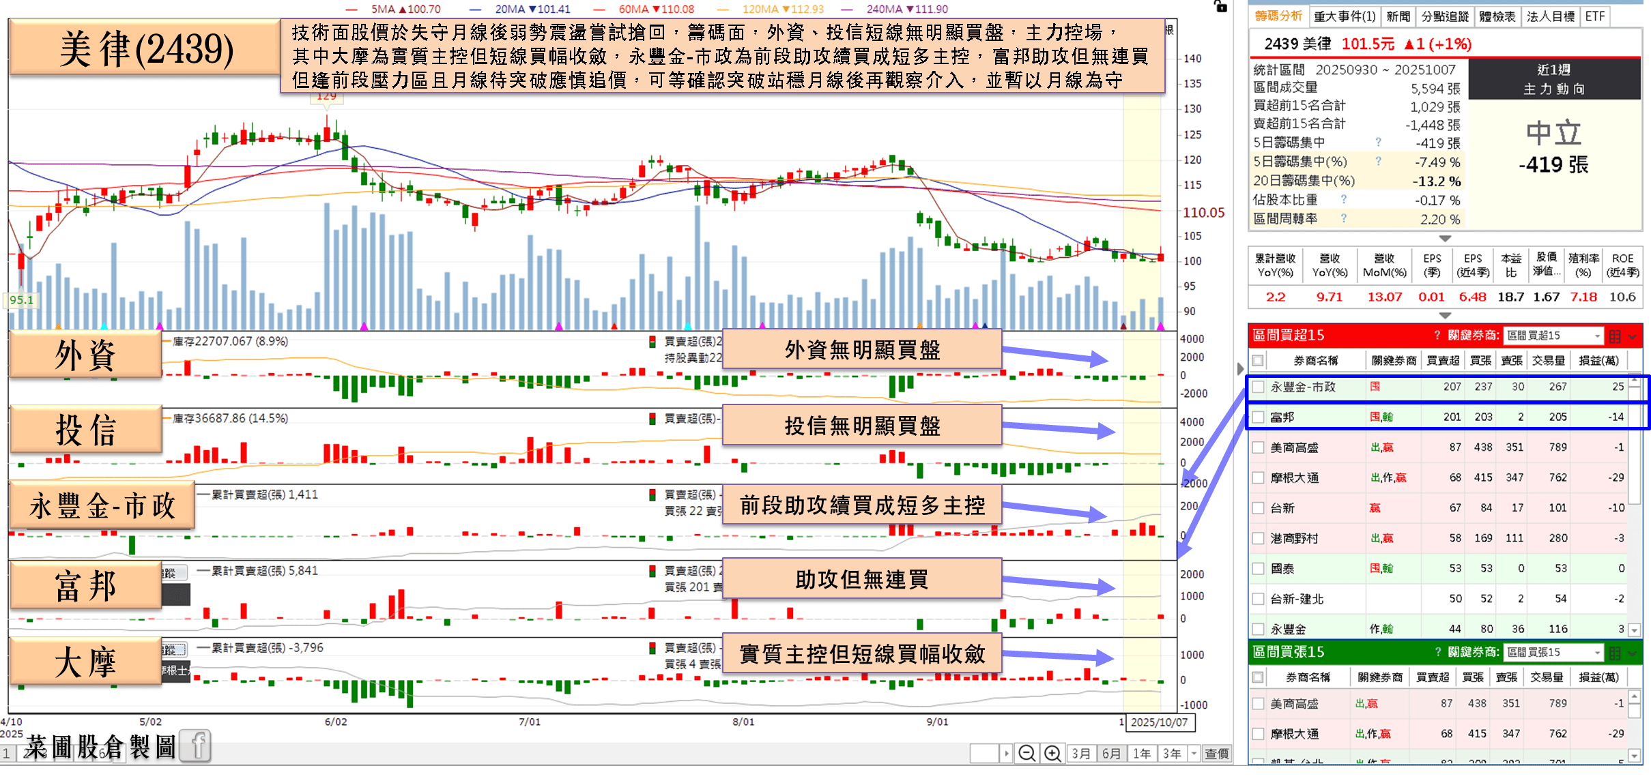This screenshot has height=783, width=1651.
Task: Select the 1年 time range button
Action: [x=1142, y=754]
